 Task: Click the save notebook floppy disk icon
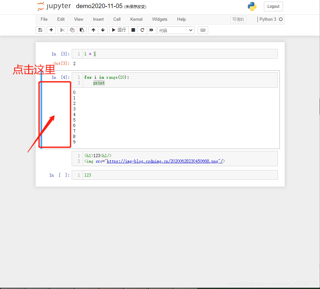coord(40,30)
